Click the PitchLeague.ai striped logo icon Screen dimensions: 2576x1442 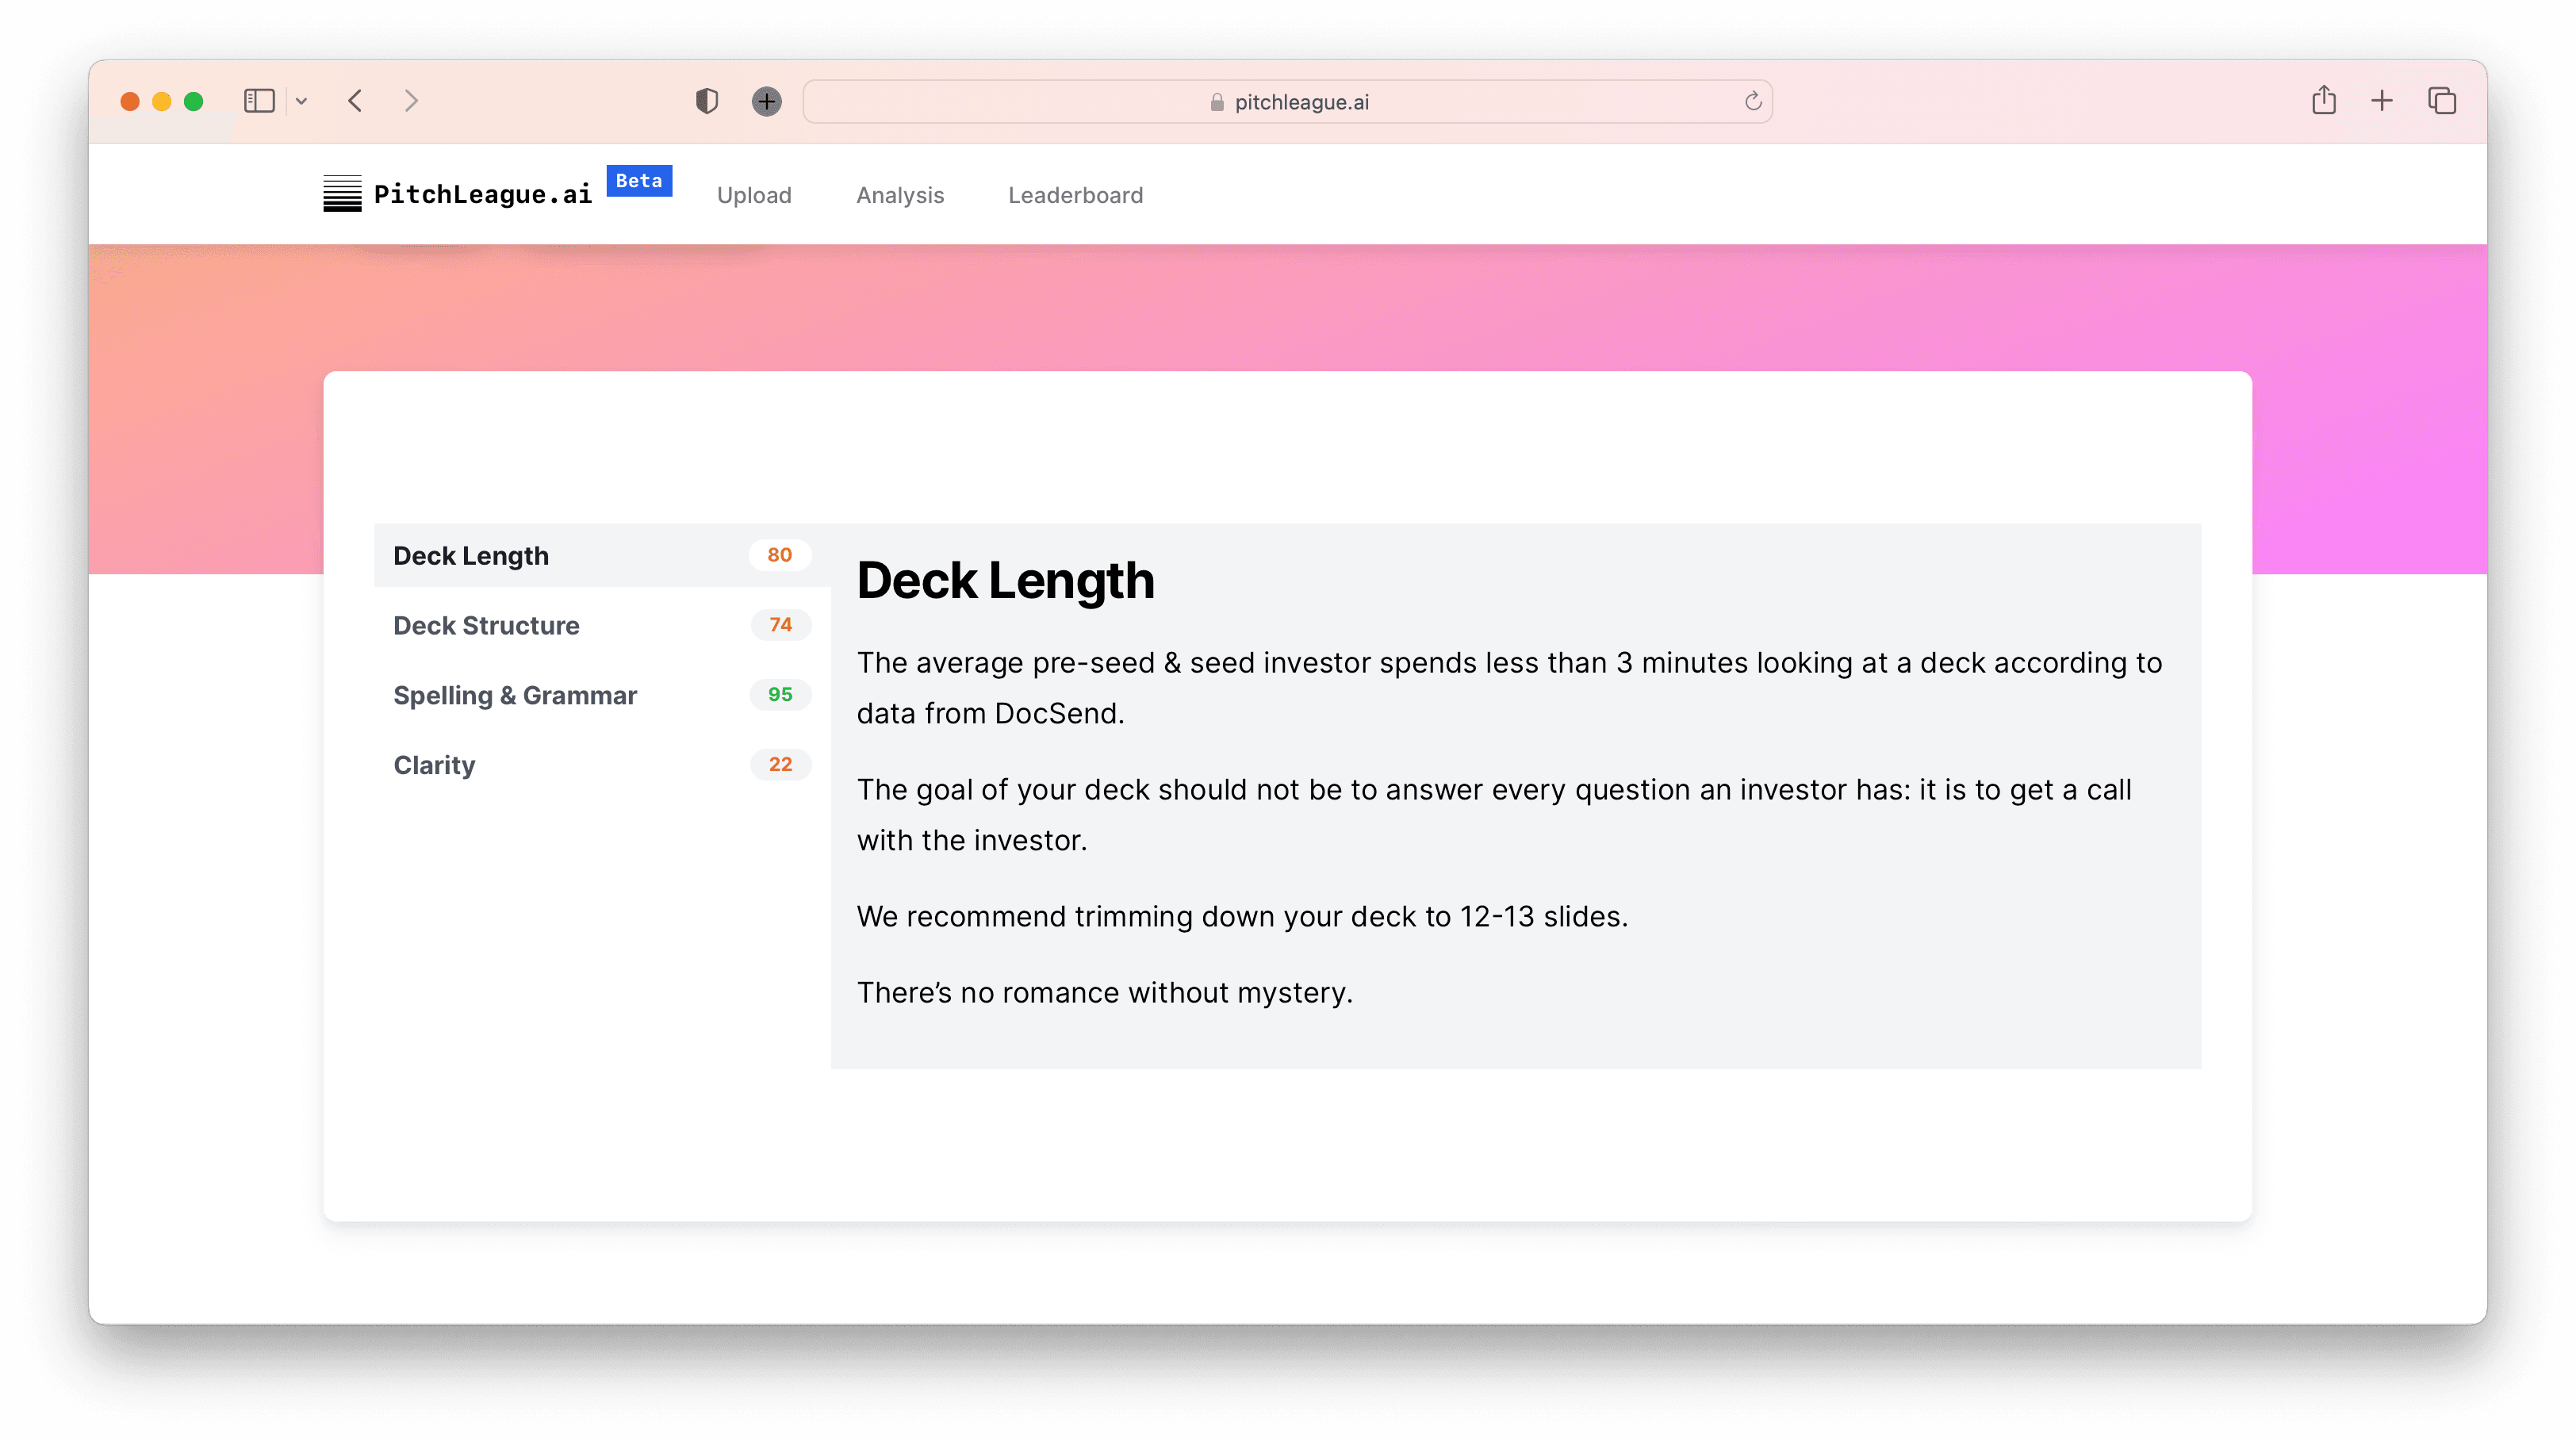click(342, 194)
